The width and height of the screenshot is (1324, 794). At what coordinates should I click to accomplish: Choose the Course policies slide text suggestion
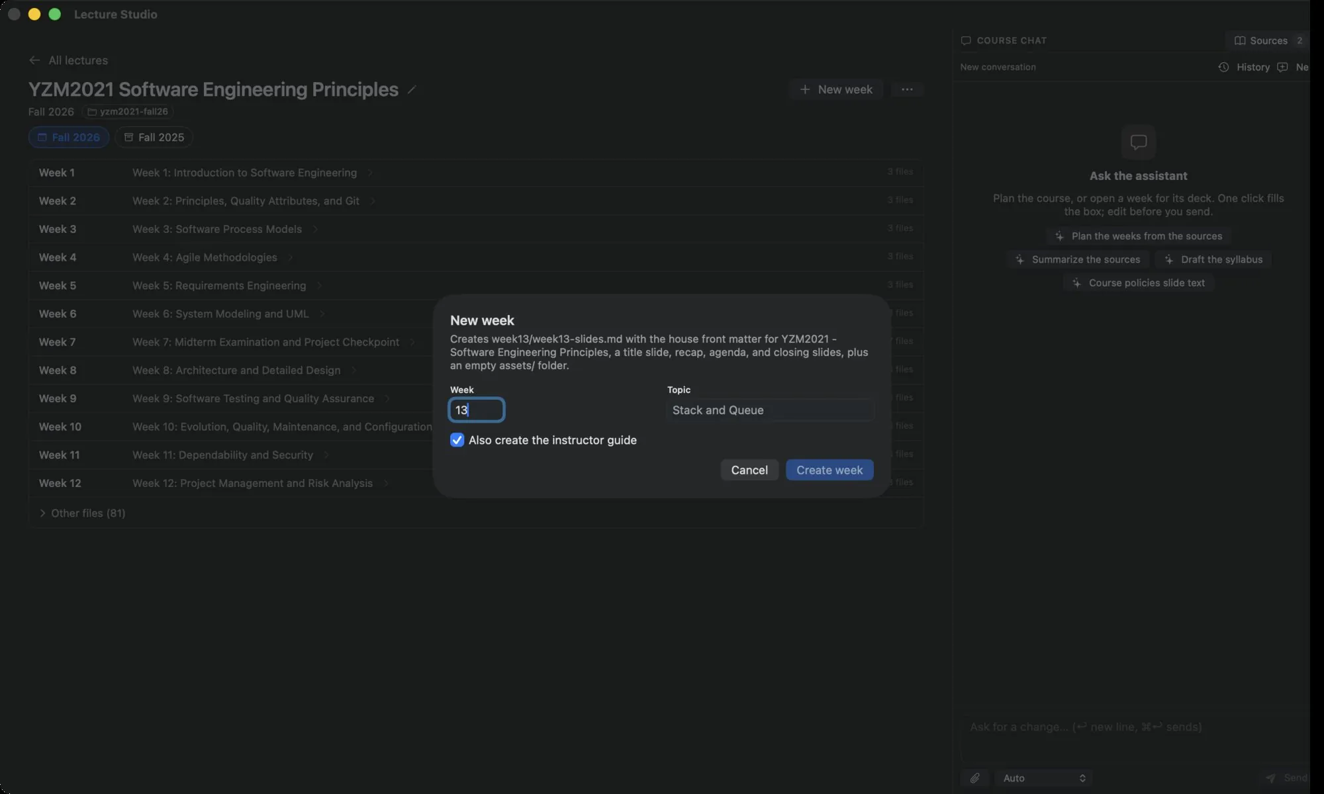[x=1139, y=283]
